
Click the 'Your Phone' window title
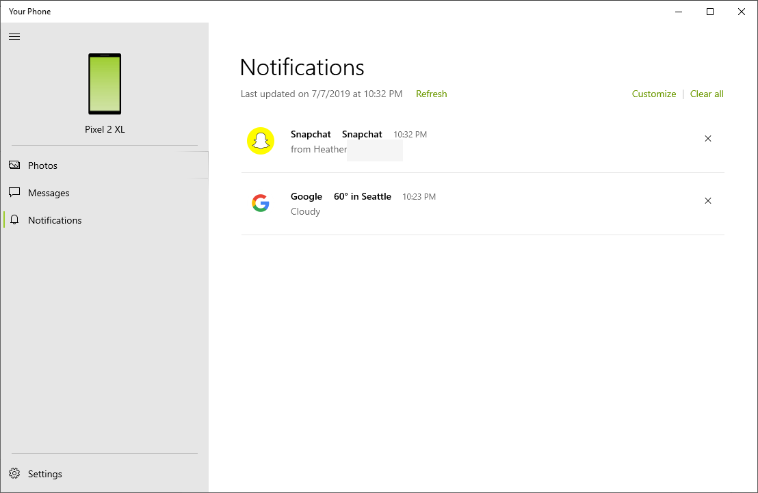click(29, 12)
